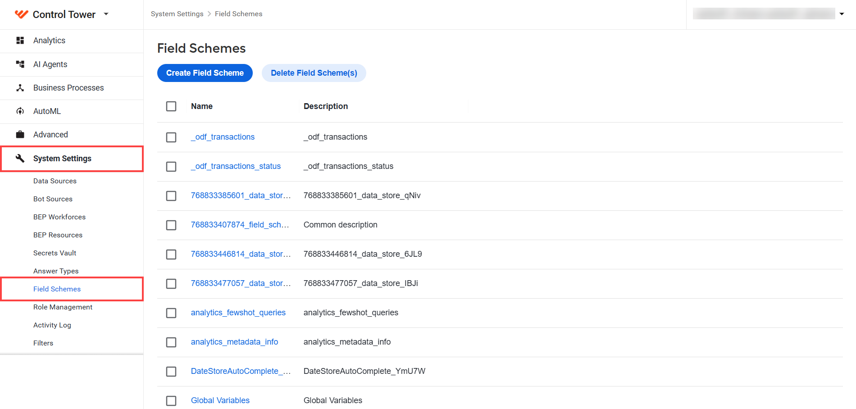Check the 768833407874_field_sch row checkbox
This screenshot has height=409, width=856.
click(171, 225)
